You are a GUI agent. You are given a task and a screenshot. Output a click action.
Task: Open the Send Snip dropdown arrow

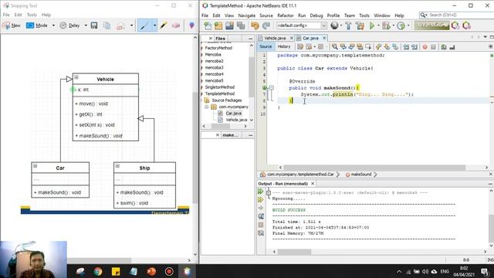pyautogui.click(x=131, y=25)
